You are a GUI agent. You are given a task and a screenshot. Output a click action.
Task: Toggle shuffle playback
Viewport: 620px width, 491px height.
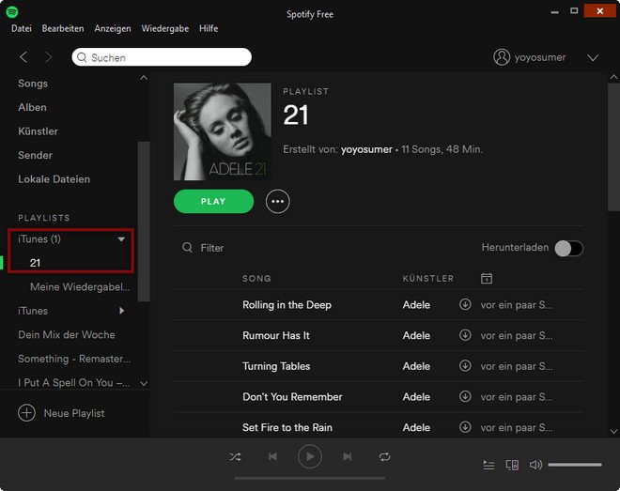pyautogui.click(x=235, y=457)
